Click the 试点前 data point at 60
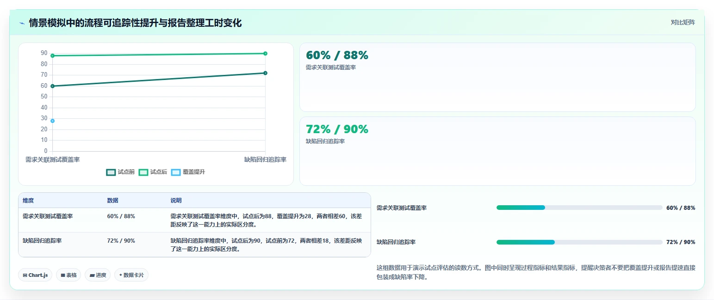 tap(52, 86)
